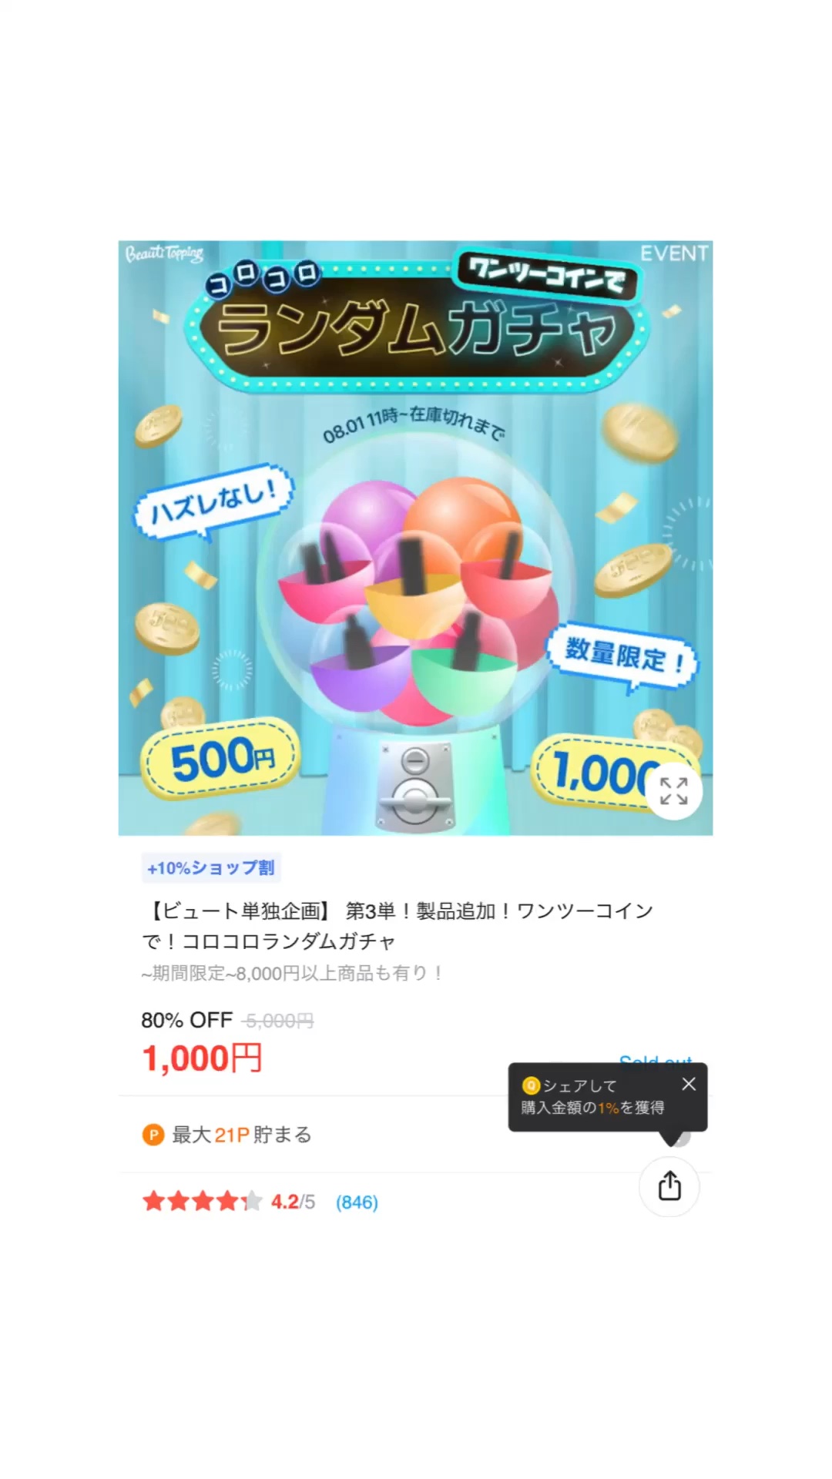This screenshot has height=1479, width=832.
Task: Tap the 500円 price bubble in banner
Action: 221,759
